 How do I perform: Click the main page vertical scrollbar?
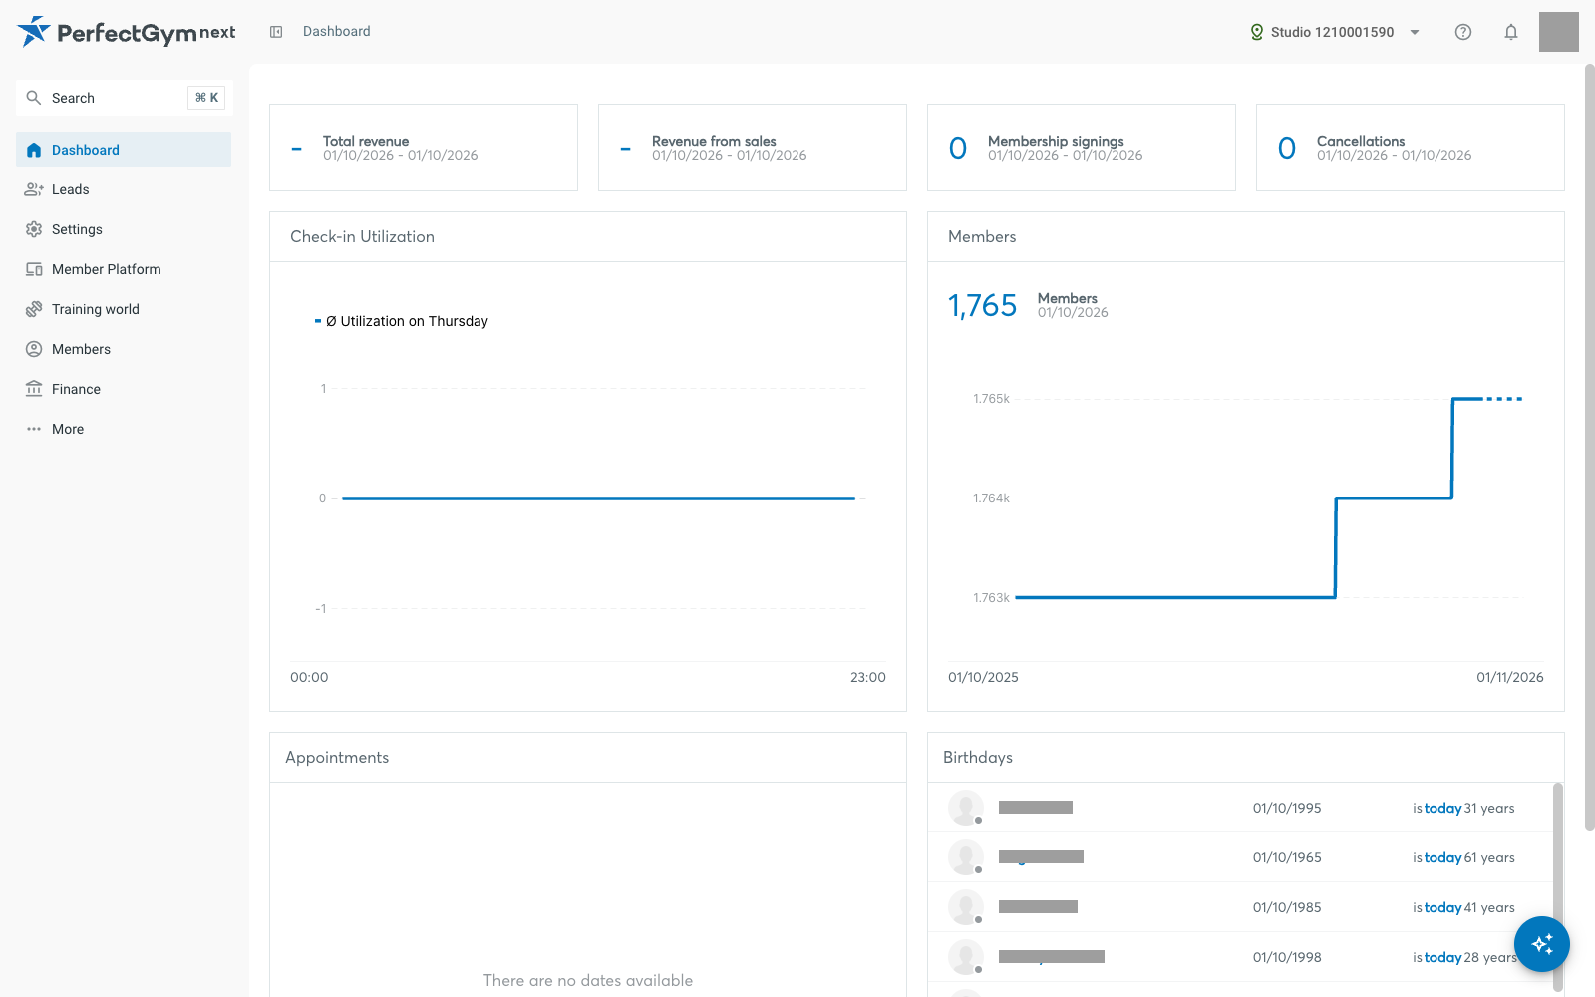coord(1589,447)
